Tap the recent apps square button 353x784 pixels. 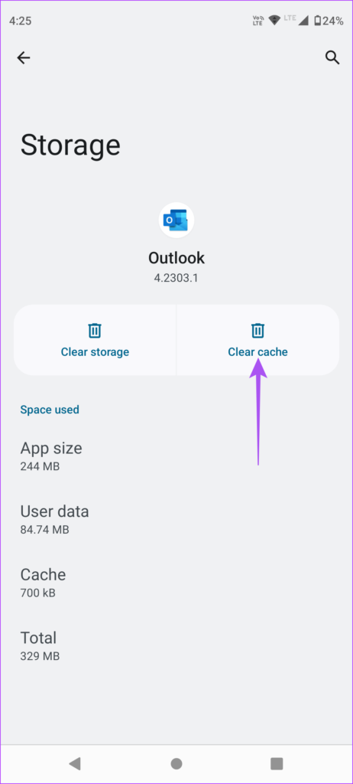coord(277,763)
